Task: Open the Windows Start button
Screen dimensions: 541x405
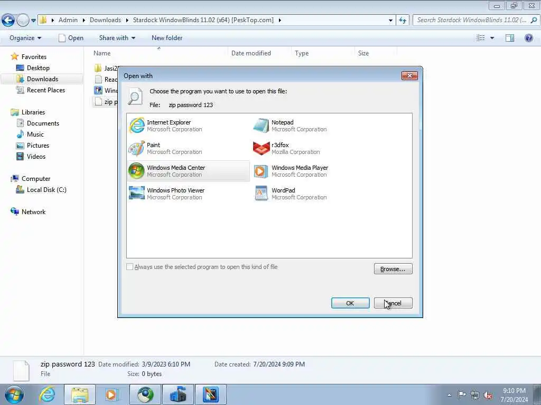Action: pyautogui.click(x=14, y=394)
